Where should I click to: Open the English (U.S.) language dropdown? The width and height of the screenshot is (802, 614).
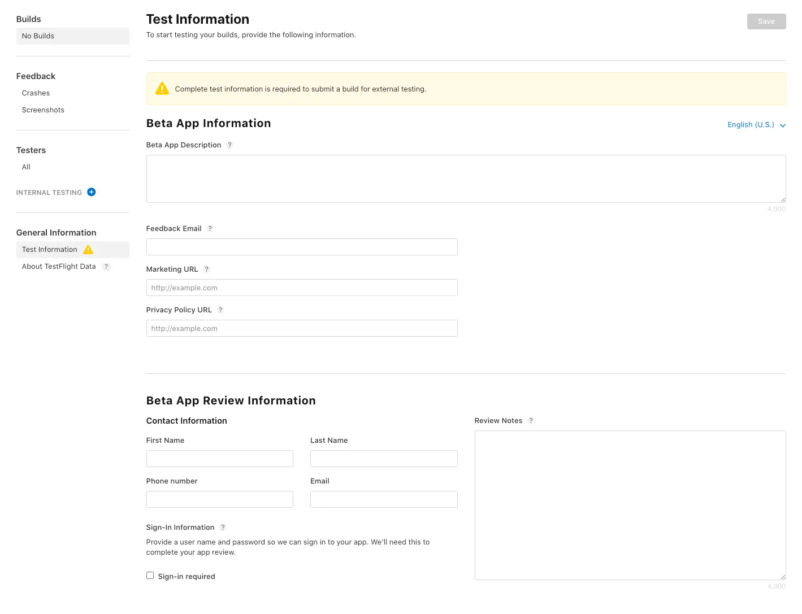point(756,125)
